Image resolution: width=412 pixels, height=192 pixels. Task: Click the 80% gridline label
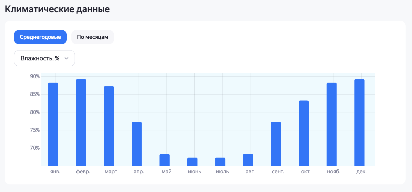[x=35, y=112]
